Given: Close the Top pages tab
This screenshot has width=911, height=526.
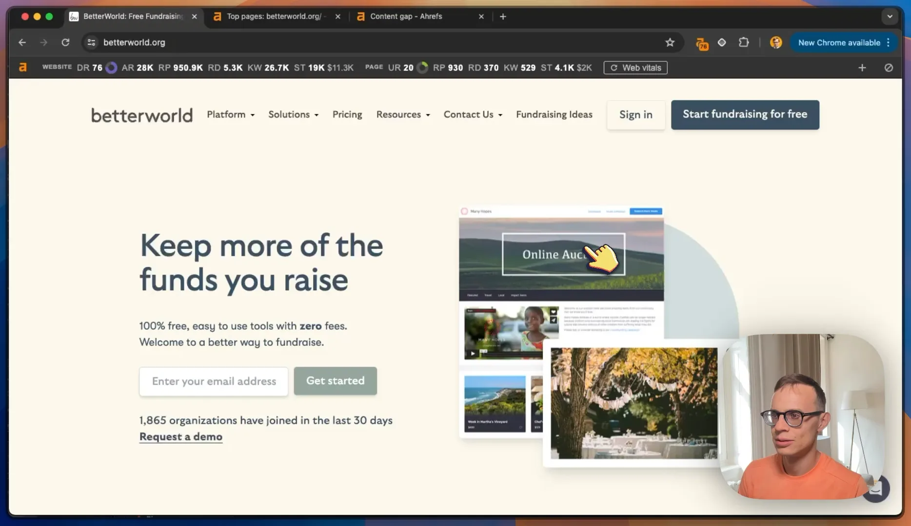Looking at the screenshot, I should click(337, 16).
